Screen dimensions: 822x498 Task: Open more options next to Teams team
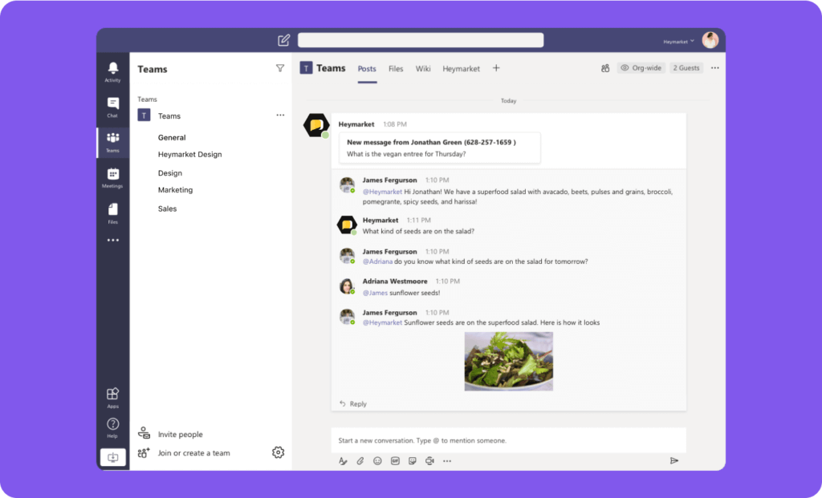[x=280, y=115]
